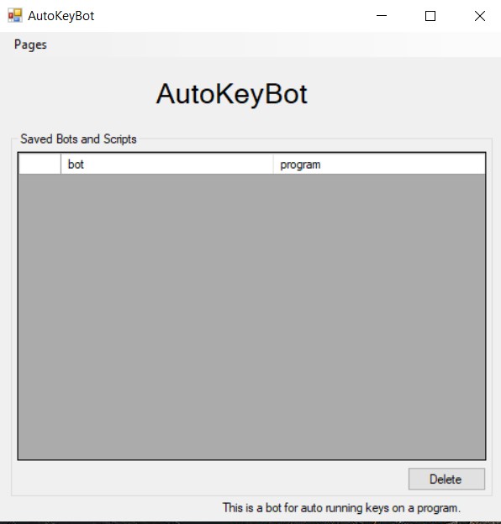Click the 'Saved Bots and Scripts' group label
This screenshot has height=524, width=501.
[78, 139]
